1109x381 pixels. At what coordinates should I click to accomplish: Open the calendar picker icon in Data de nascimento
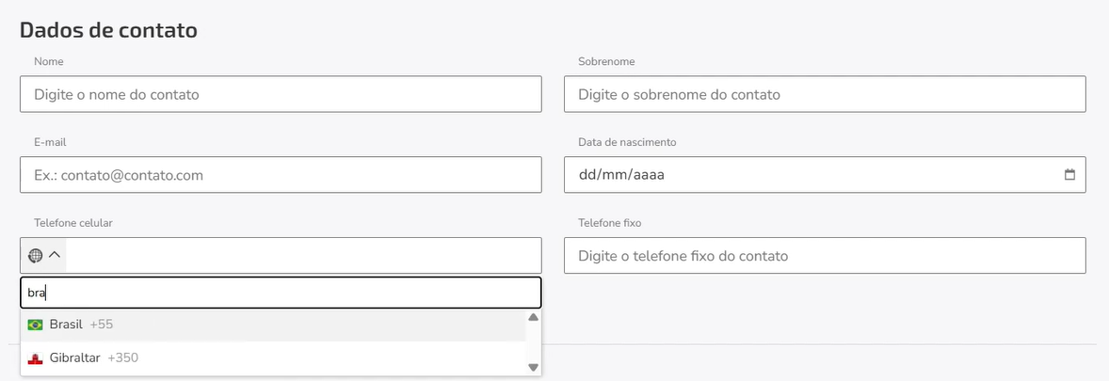(1069, 175)
